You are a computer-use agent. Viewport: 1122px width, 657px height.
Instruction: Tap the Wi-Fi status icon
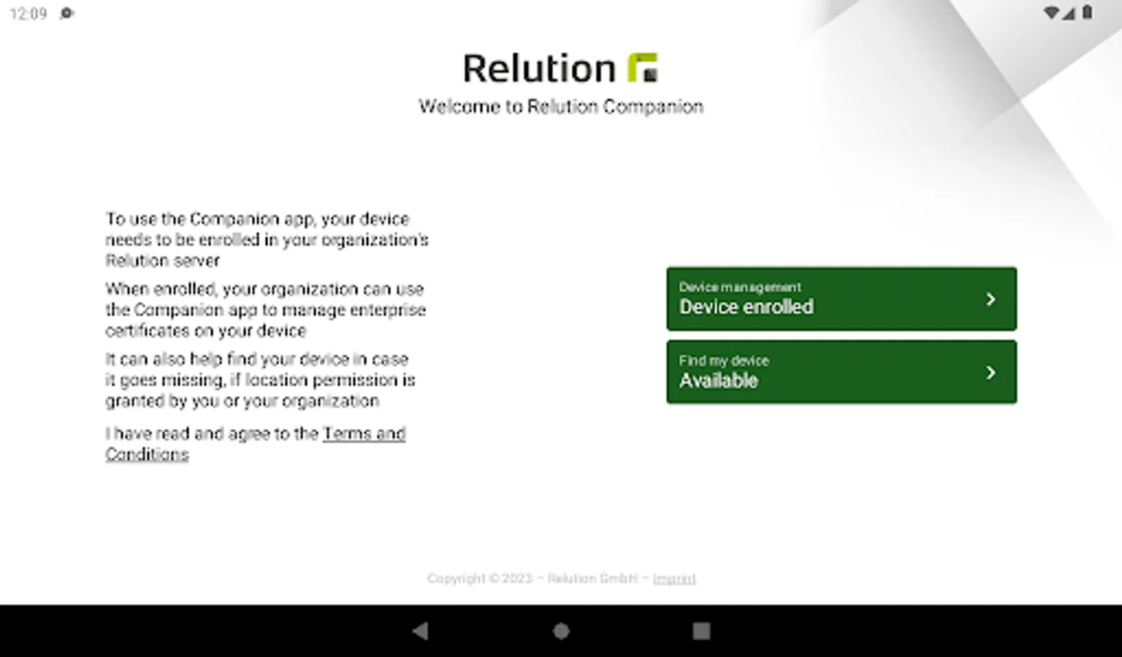pos(1051,13)
